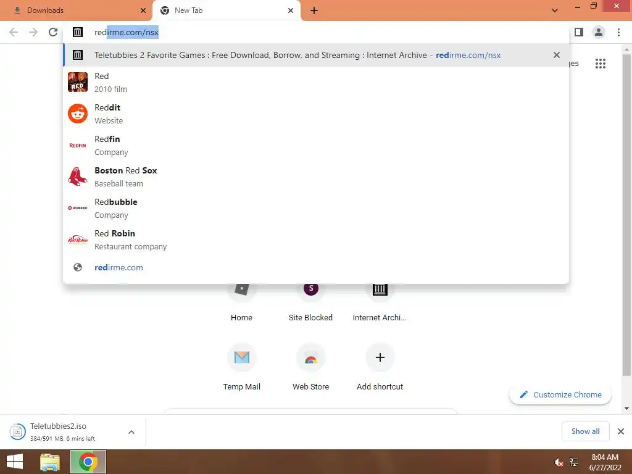This screenshot has width=632, height=474.
Task: Close the downloads bar
Action: tap(621, 431)
